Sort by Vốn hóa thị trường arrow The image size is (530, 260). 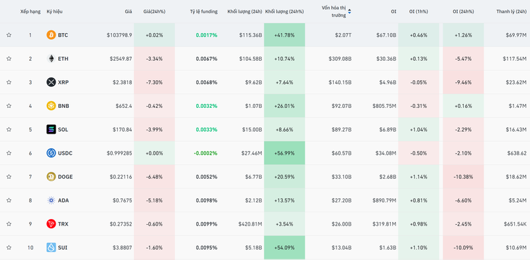tap(350, 11)
